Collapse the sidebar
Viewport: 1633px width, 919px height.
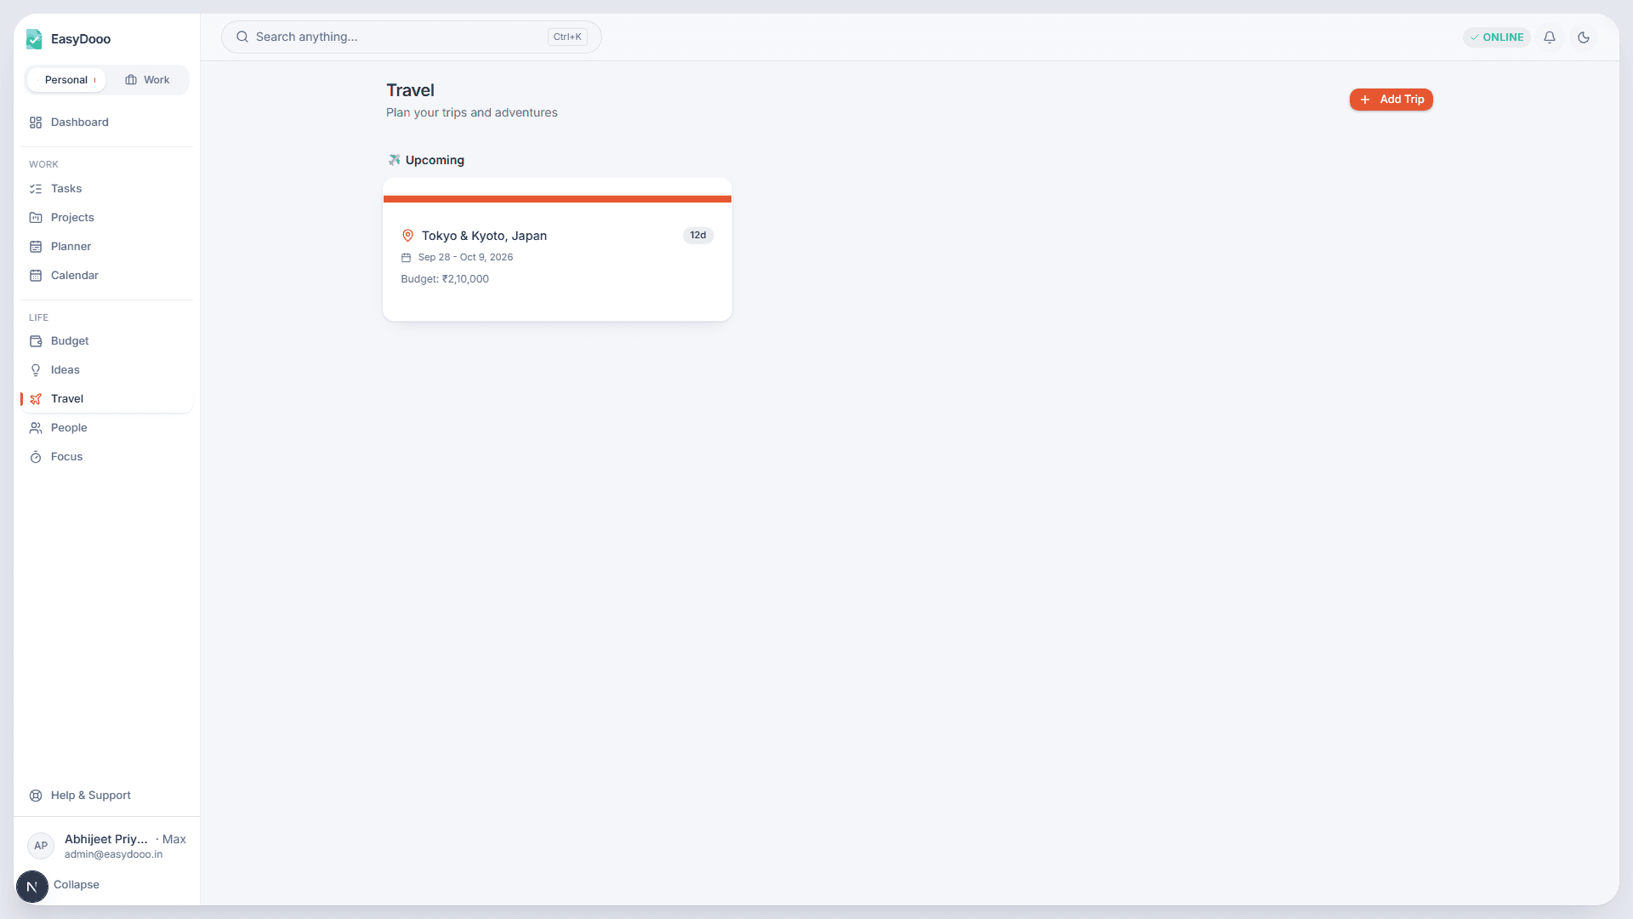point(77,885)
